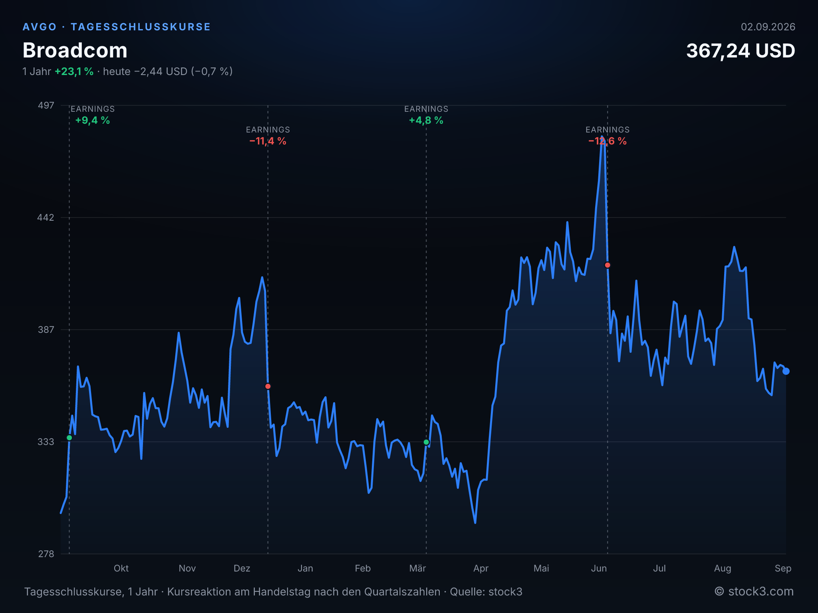Click the "Apr" month label
The width and height of the screenshot is (818, 613).
481,568
